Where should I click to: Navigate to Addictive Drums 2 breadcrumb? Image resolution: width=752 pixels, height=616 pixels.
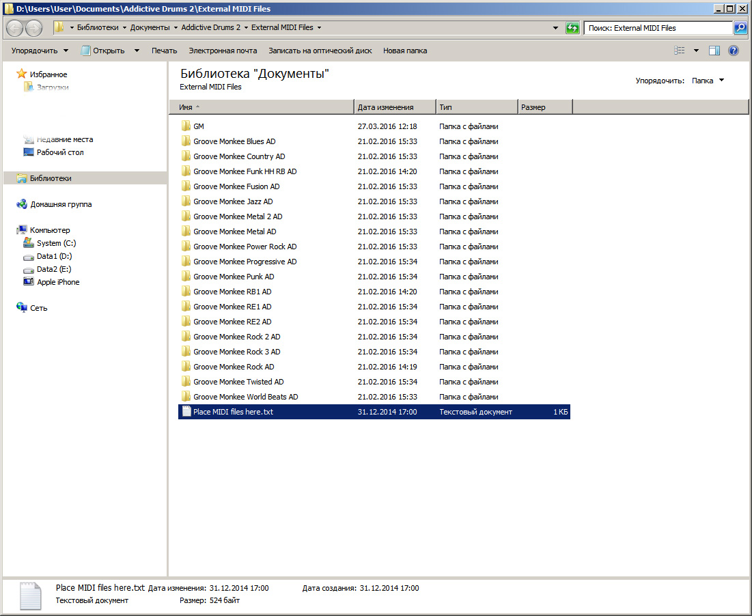210,28
